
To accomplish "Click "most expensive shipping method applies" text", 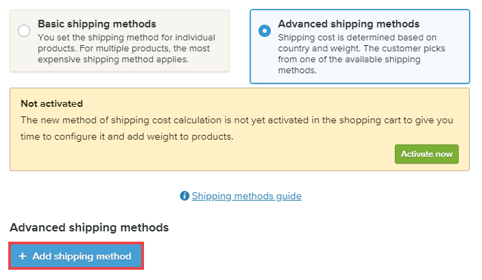I will [113, 59].
